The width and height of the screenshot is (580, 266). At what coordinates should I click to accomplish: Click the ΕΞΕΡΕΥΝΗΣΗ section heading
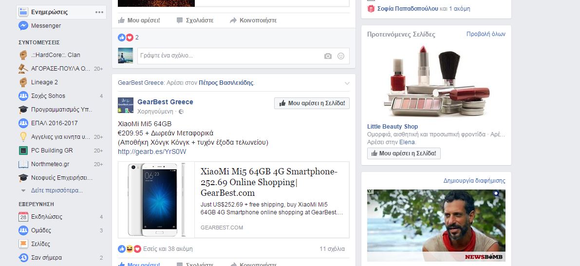coord(36,204)
